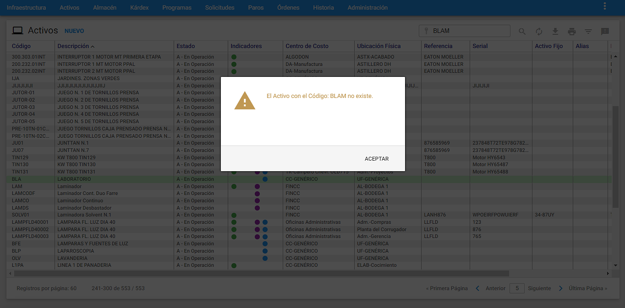
Task: Click the download icon in the toolbar
Action: (x=555, y=31)
